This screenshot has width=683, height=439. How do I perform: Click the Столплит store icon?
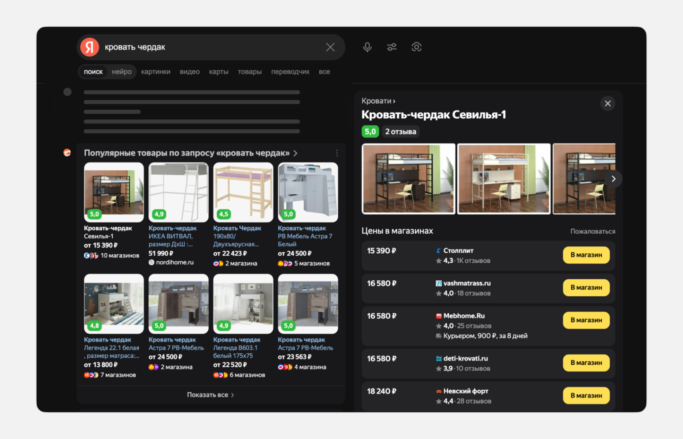[438, 251]
